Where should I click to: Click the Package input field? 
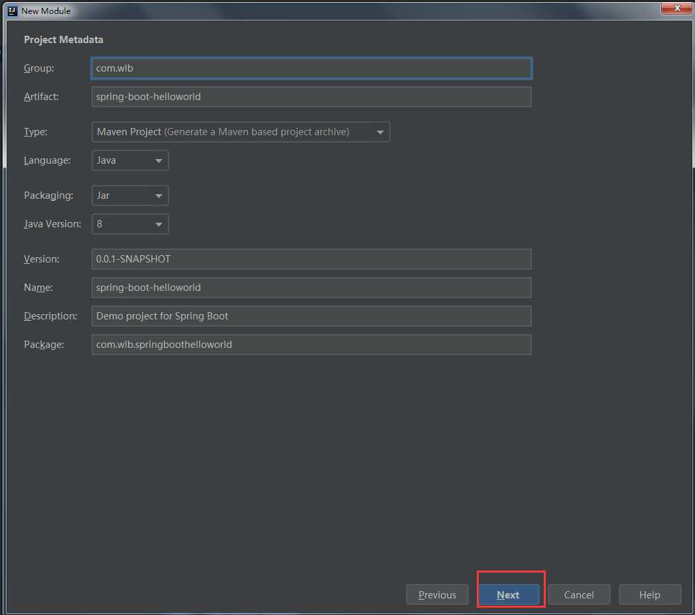(311, 345)
